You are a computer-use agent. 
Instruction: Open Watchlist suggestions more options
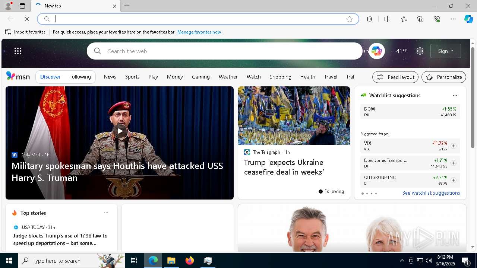coord(455,95)
